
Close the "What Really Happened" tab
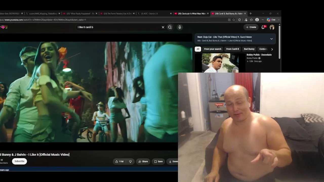click(x=96, y=14)
